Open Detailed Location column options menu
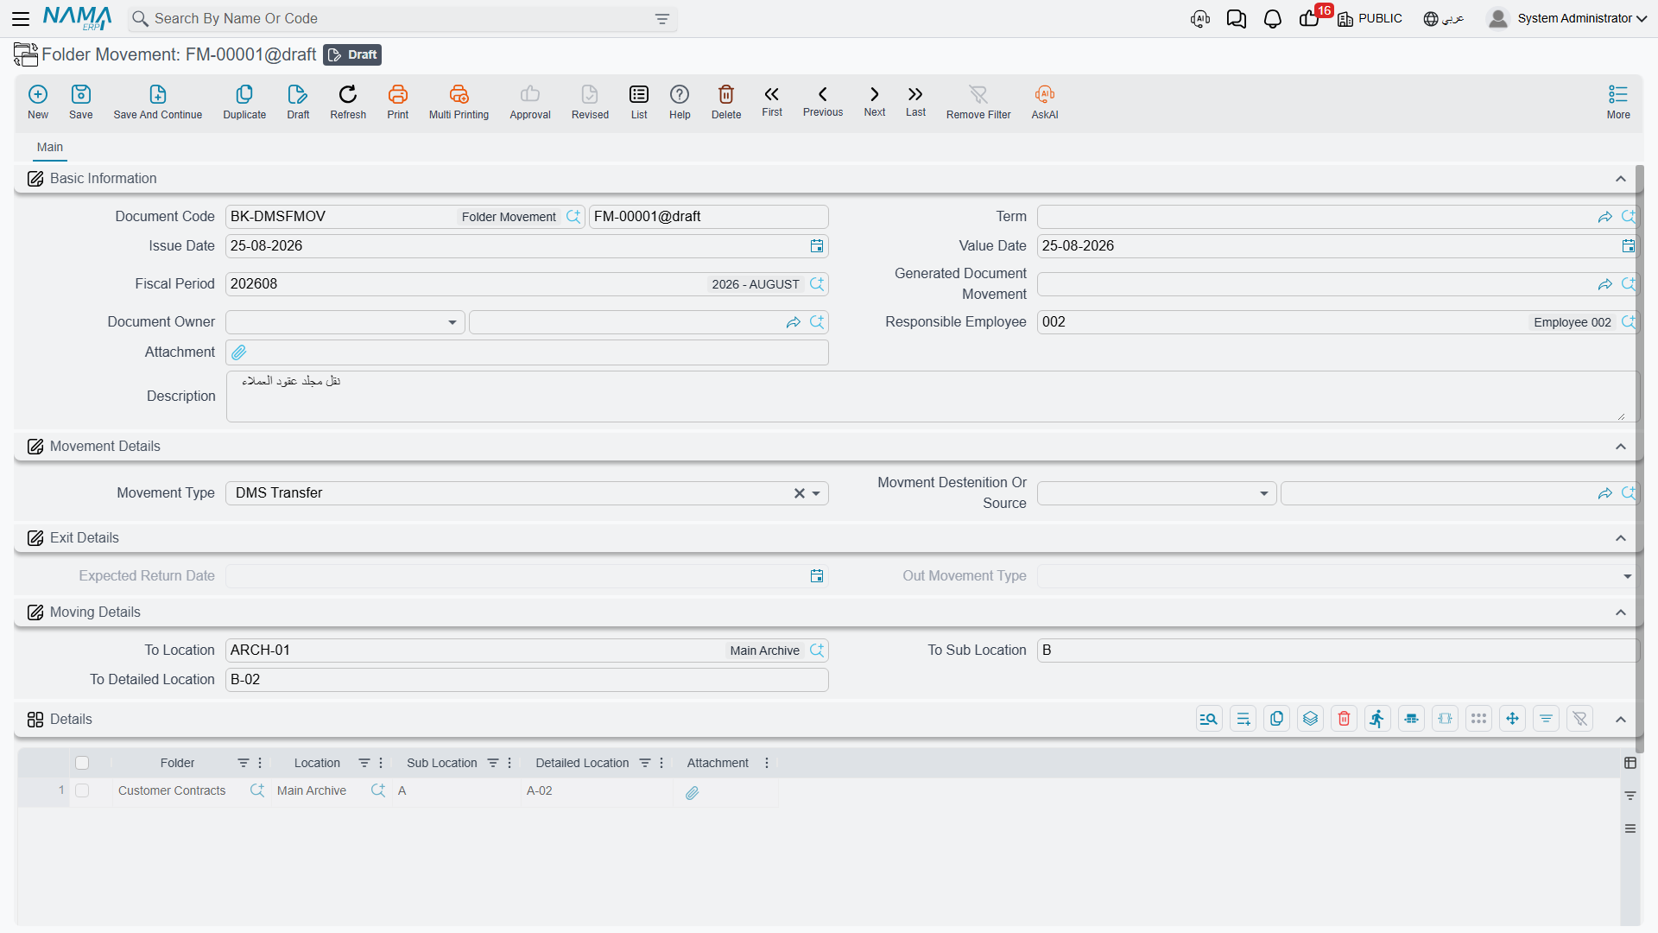Screen dimensions: 1658x933 point(661,763)
